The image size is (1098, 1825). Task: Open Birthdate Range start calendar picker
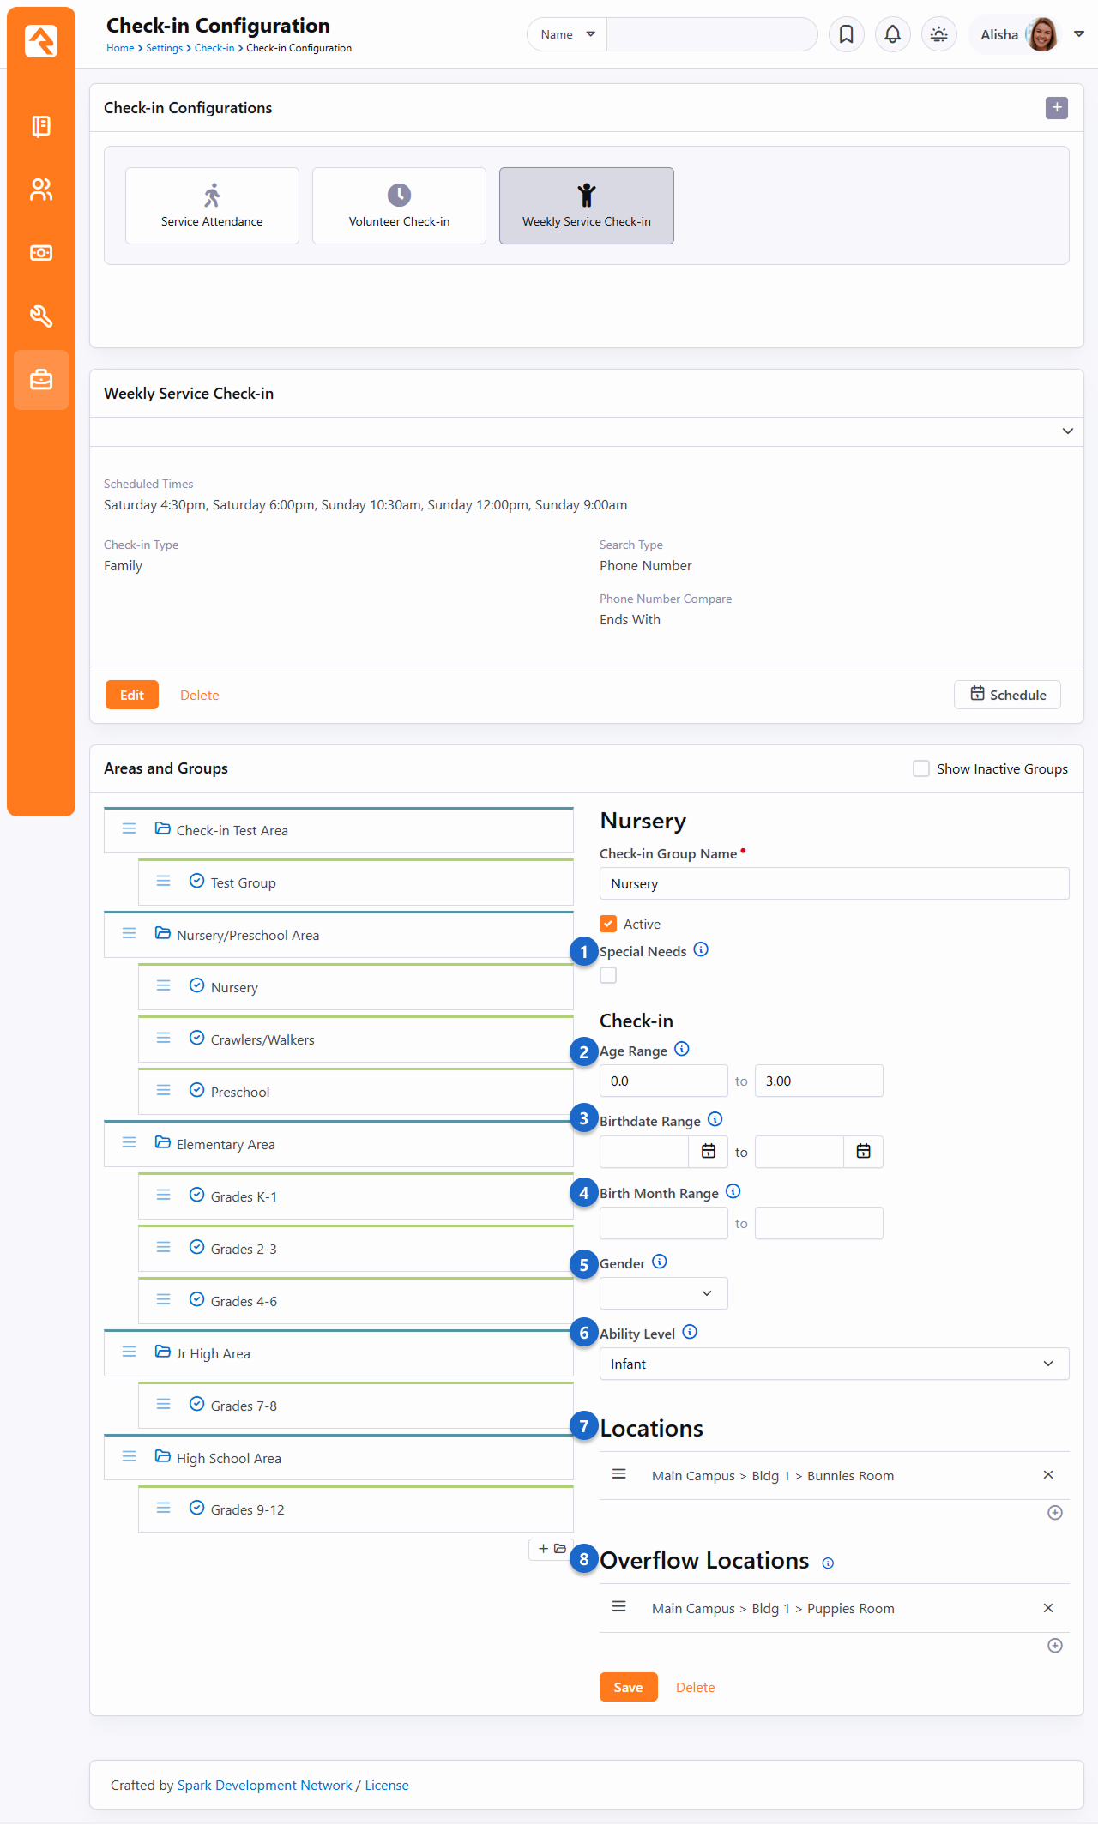(709, 1152)
